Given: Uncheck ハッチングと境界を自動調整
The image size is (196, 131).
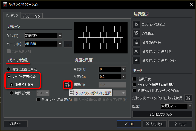Looking at the screenshot, I should tap(134, 85).
